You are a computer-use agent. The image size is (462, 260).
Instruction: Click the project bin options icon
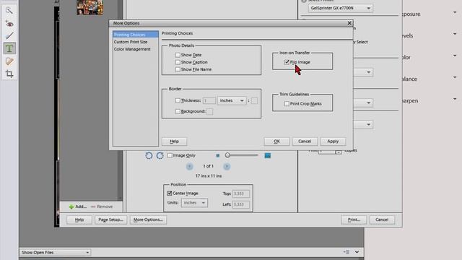[346, 252]
